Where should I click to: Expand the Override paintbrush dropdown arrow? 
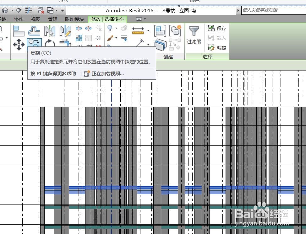pyautogui.click(x=116, y=38)
